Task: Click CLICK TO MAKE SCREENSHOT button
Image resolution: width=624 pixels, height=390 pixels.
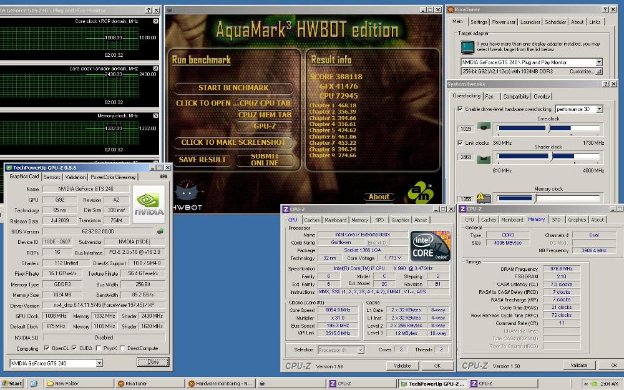Action: coord(233,142)
